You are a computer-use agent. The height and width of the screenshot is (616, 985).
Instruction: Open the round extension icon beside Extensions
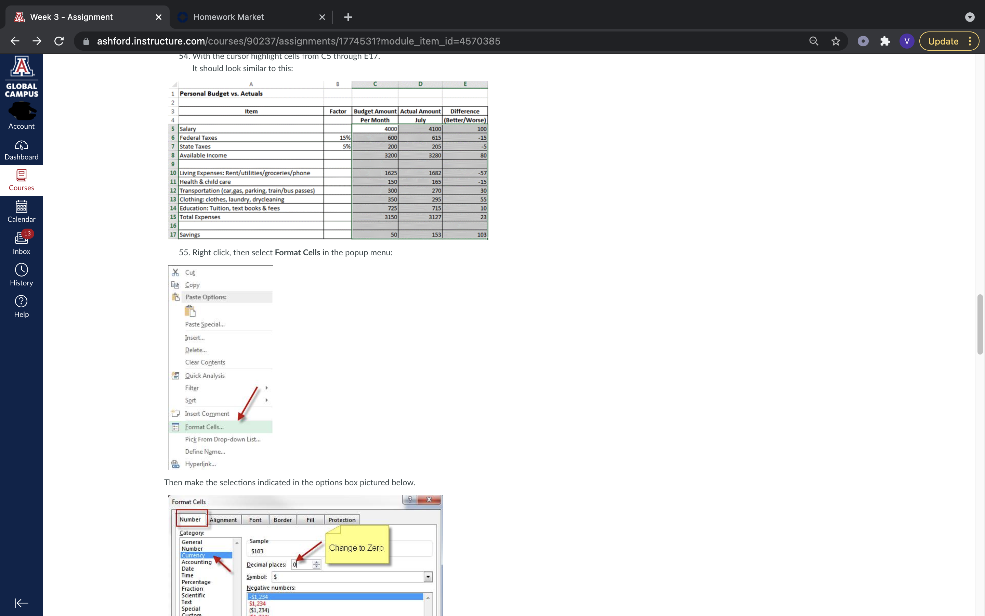point(863,41)
